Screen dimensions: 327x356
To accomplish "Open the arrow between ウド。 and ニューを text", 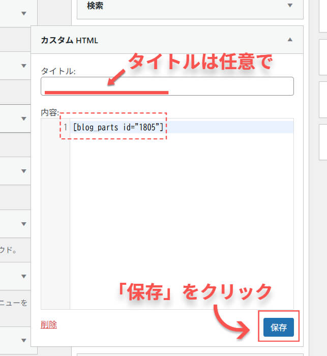I will click(23, 276).
